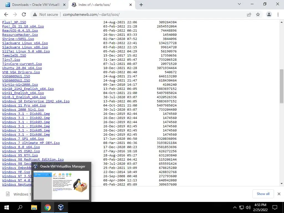Viewport: 284px width, 213px height.
Task: Open a new browser tab
Action: click(x=141, y=5)
